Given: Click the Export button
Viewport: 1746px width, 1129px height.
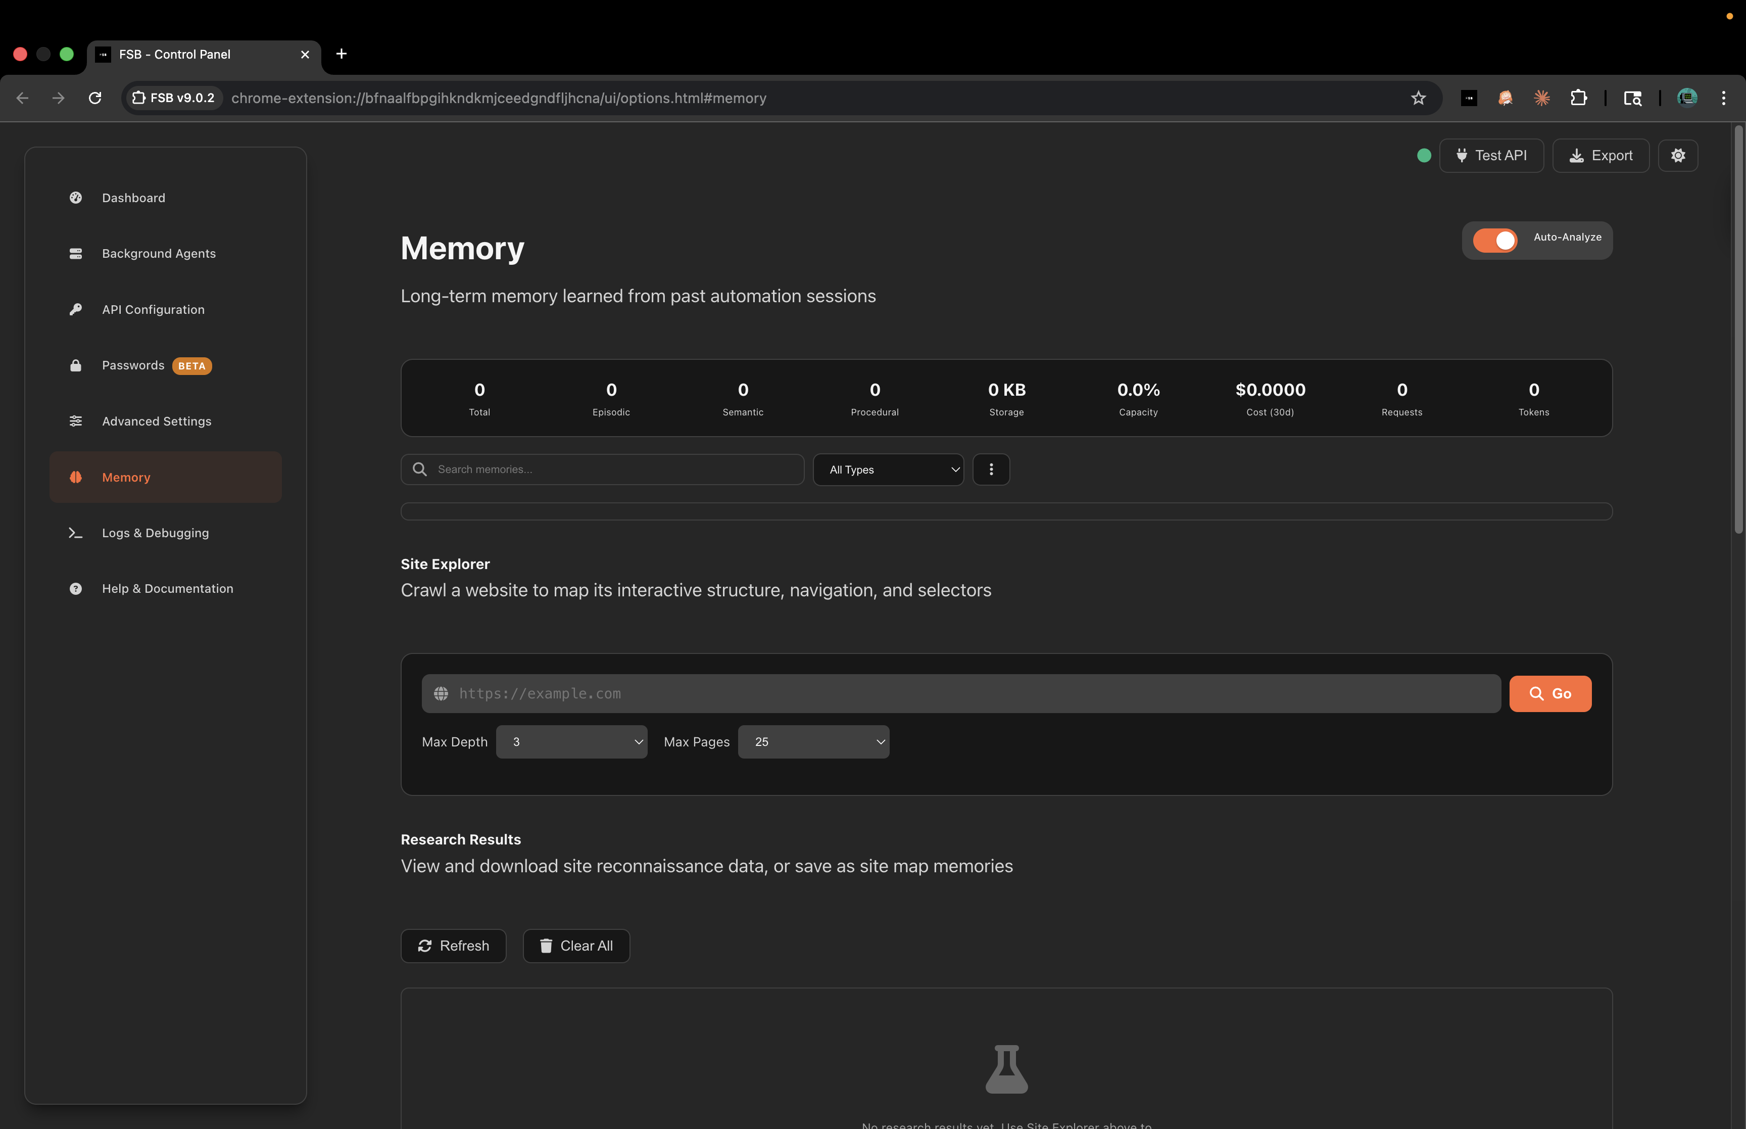Looking at the screenshot, I should pos(1601,156).
